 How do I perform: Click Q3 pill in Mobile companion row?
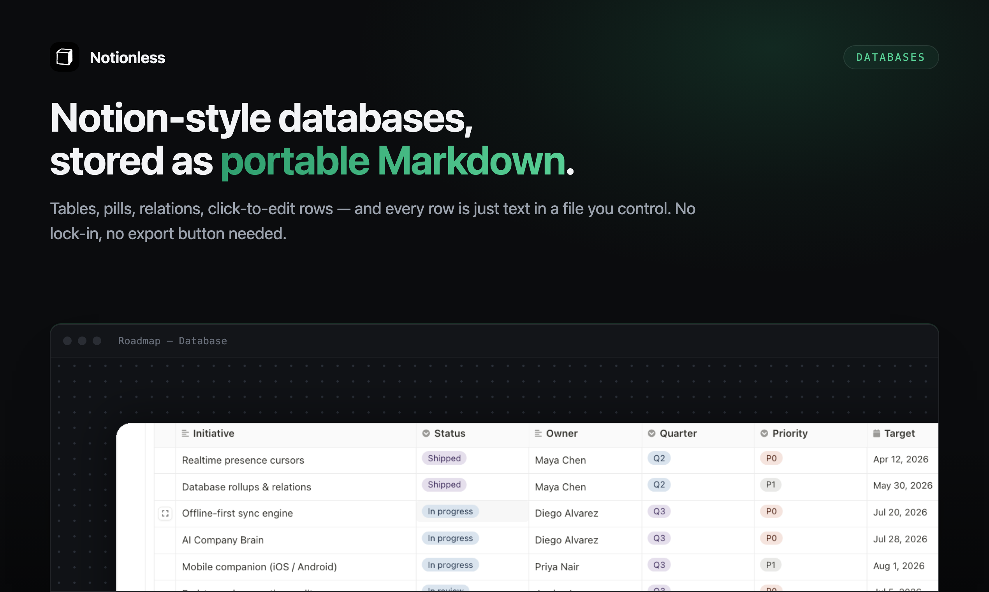point(659,565)
